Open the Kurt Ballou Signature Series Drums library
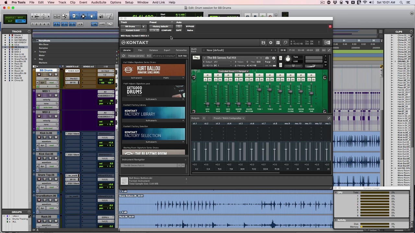 pos(153,70)
